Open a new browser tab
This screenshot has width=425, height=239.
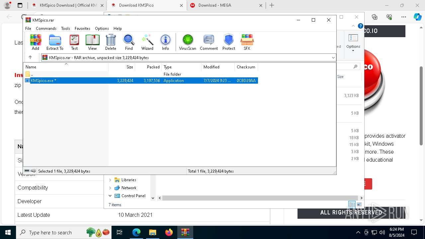pos(272,5)
